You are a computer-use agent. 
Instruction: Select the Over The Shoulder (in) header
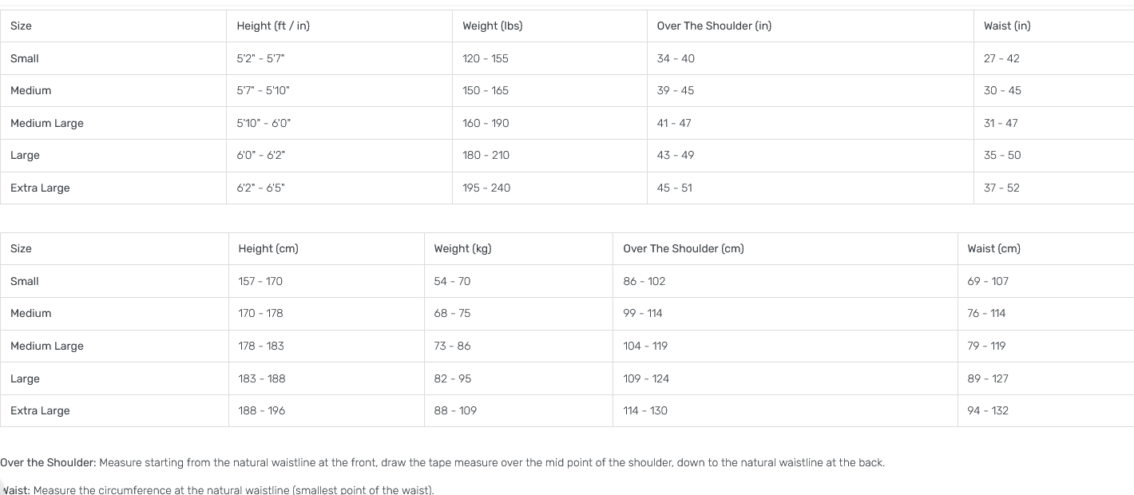pyautogui.click(x=810, y=26)
